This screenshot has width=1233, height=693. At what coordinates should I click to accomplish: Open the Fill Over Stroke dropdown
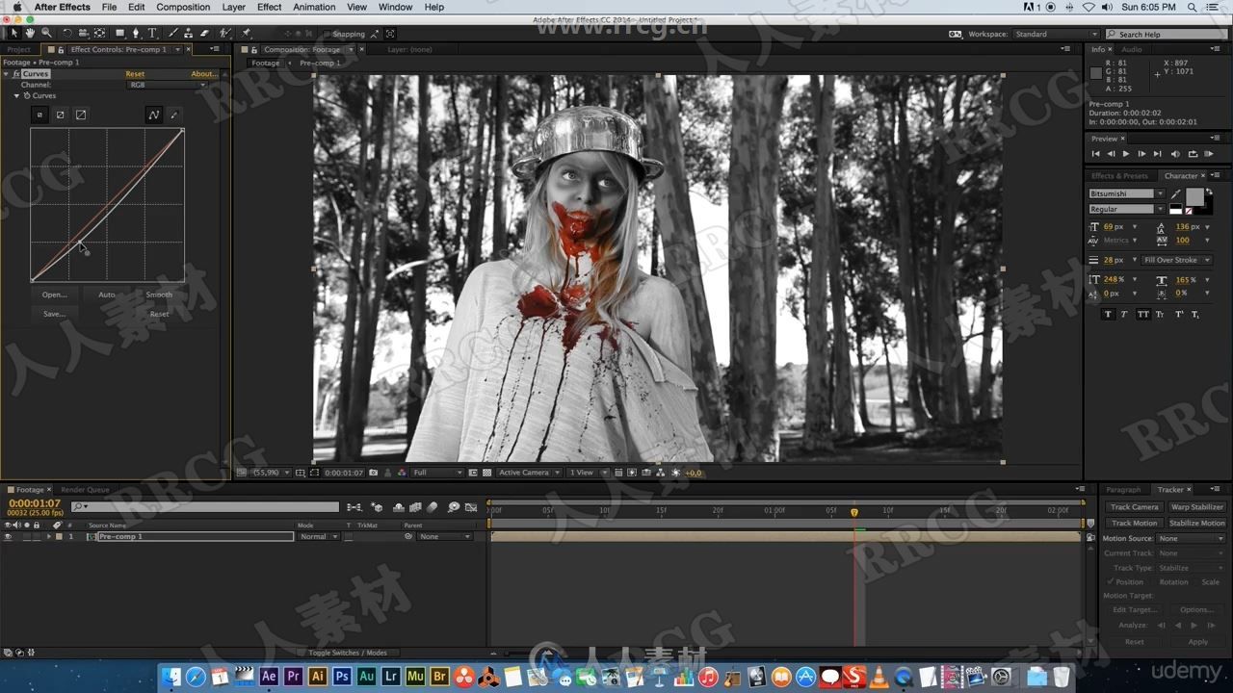[1176, 260]
